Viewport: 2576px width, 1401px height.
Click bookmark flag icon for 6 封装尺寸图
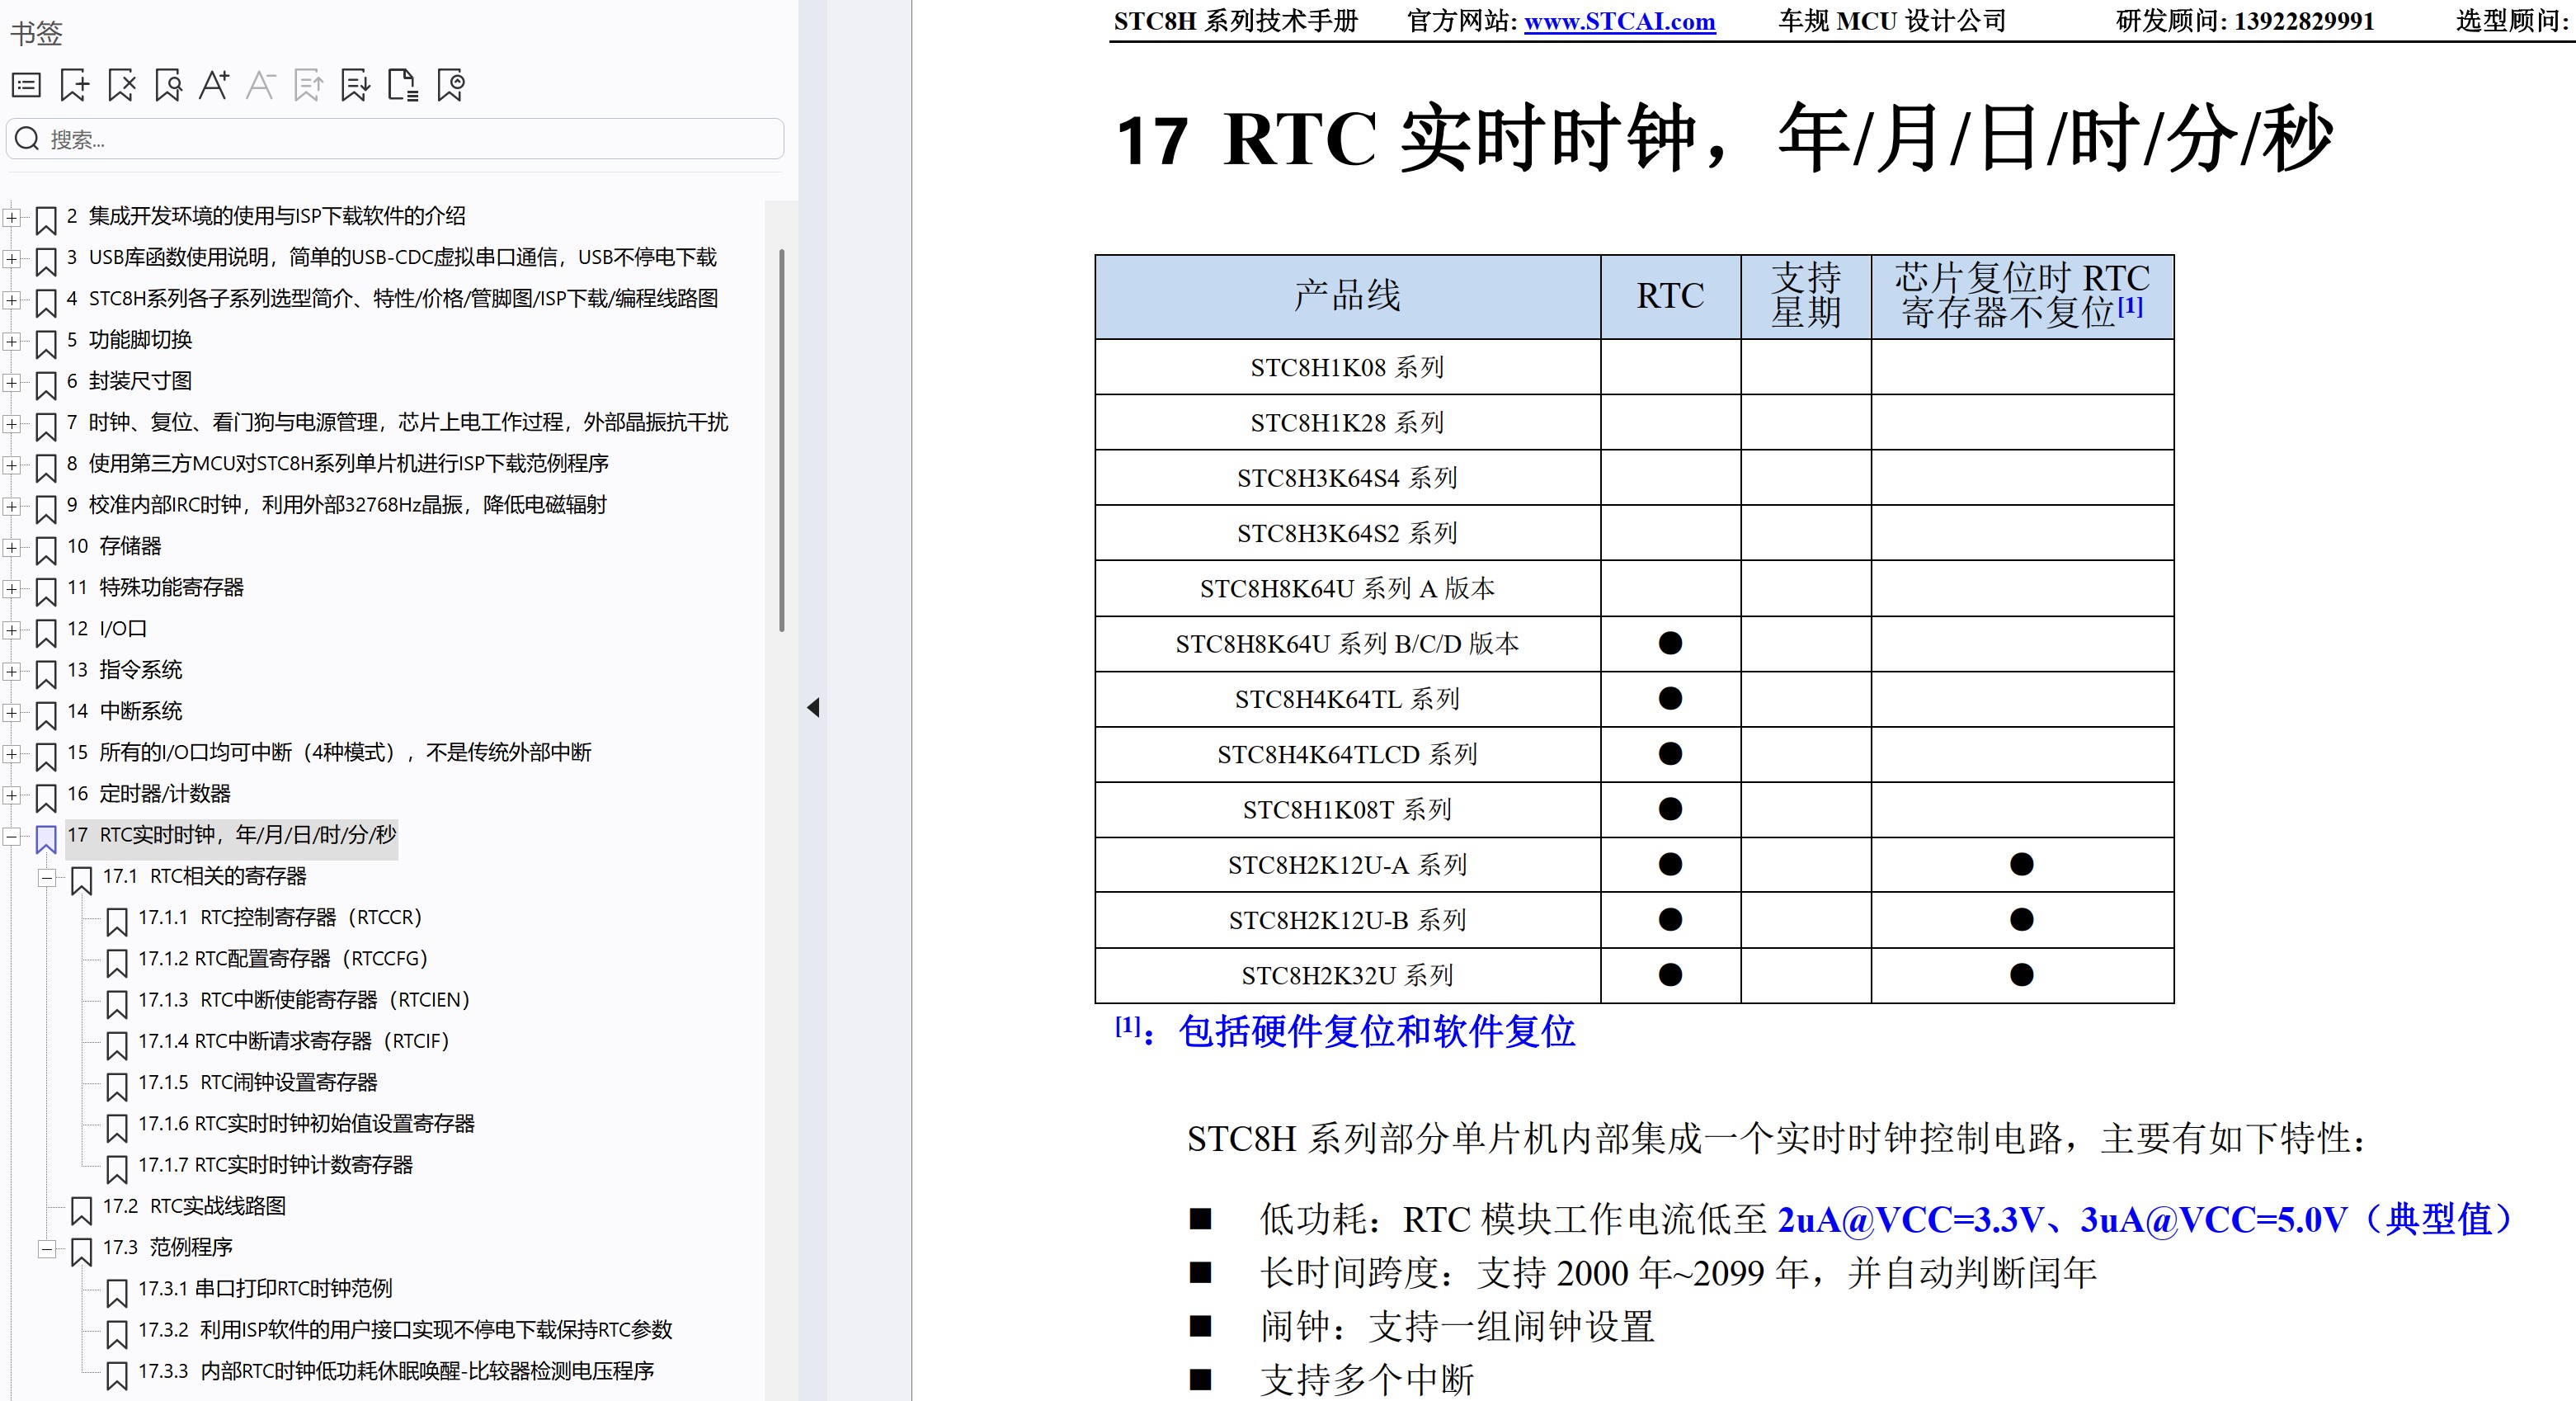(x=46, y=385)
